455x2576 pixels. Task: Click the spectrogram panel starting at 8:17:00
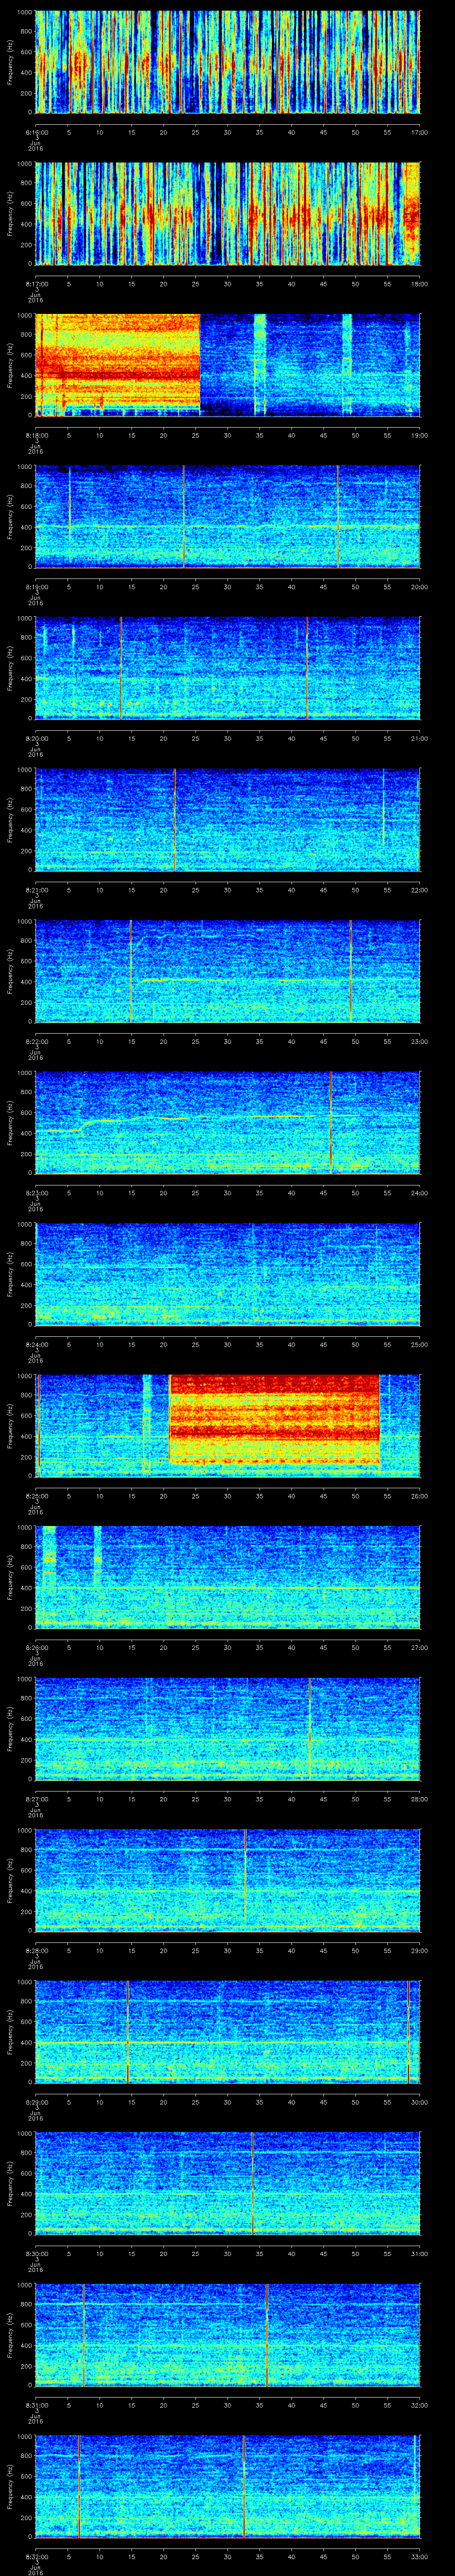click(x=228, y=214)
